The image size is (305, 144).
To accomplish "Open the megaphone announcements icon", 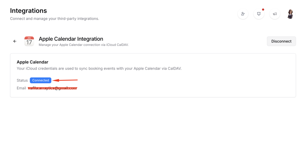I will (x=275, y=14).
